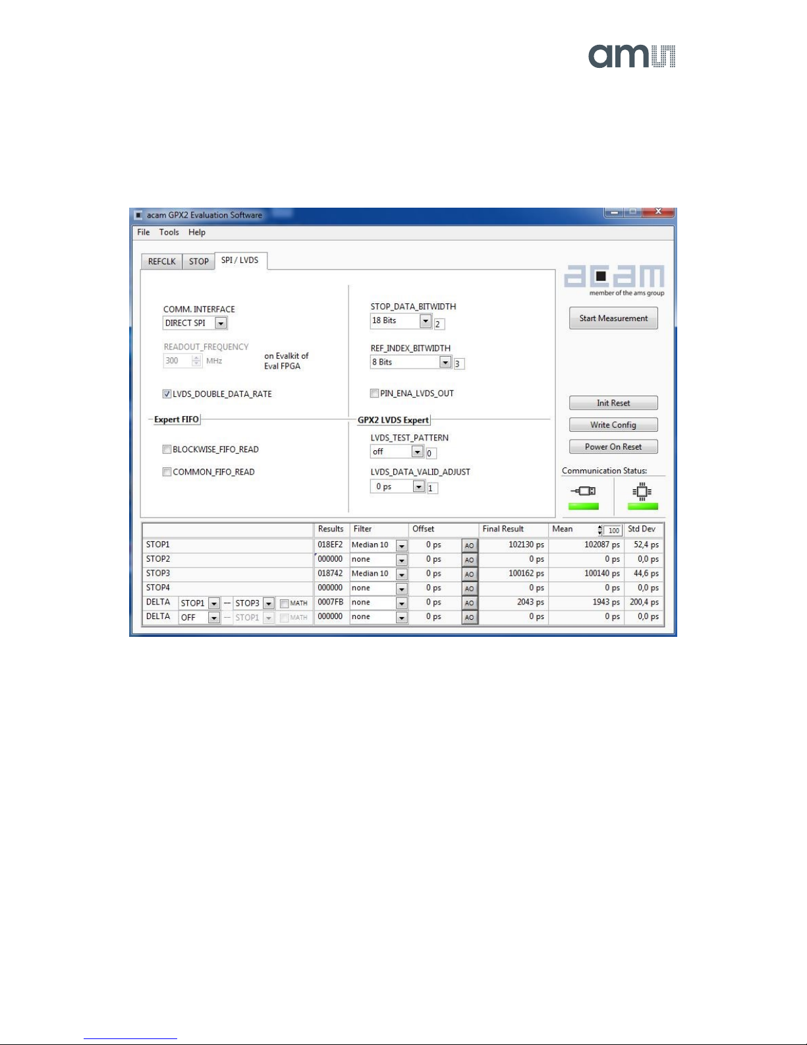
Task: Click the DELTA final result 2043 ps
Action: point(530,602)
